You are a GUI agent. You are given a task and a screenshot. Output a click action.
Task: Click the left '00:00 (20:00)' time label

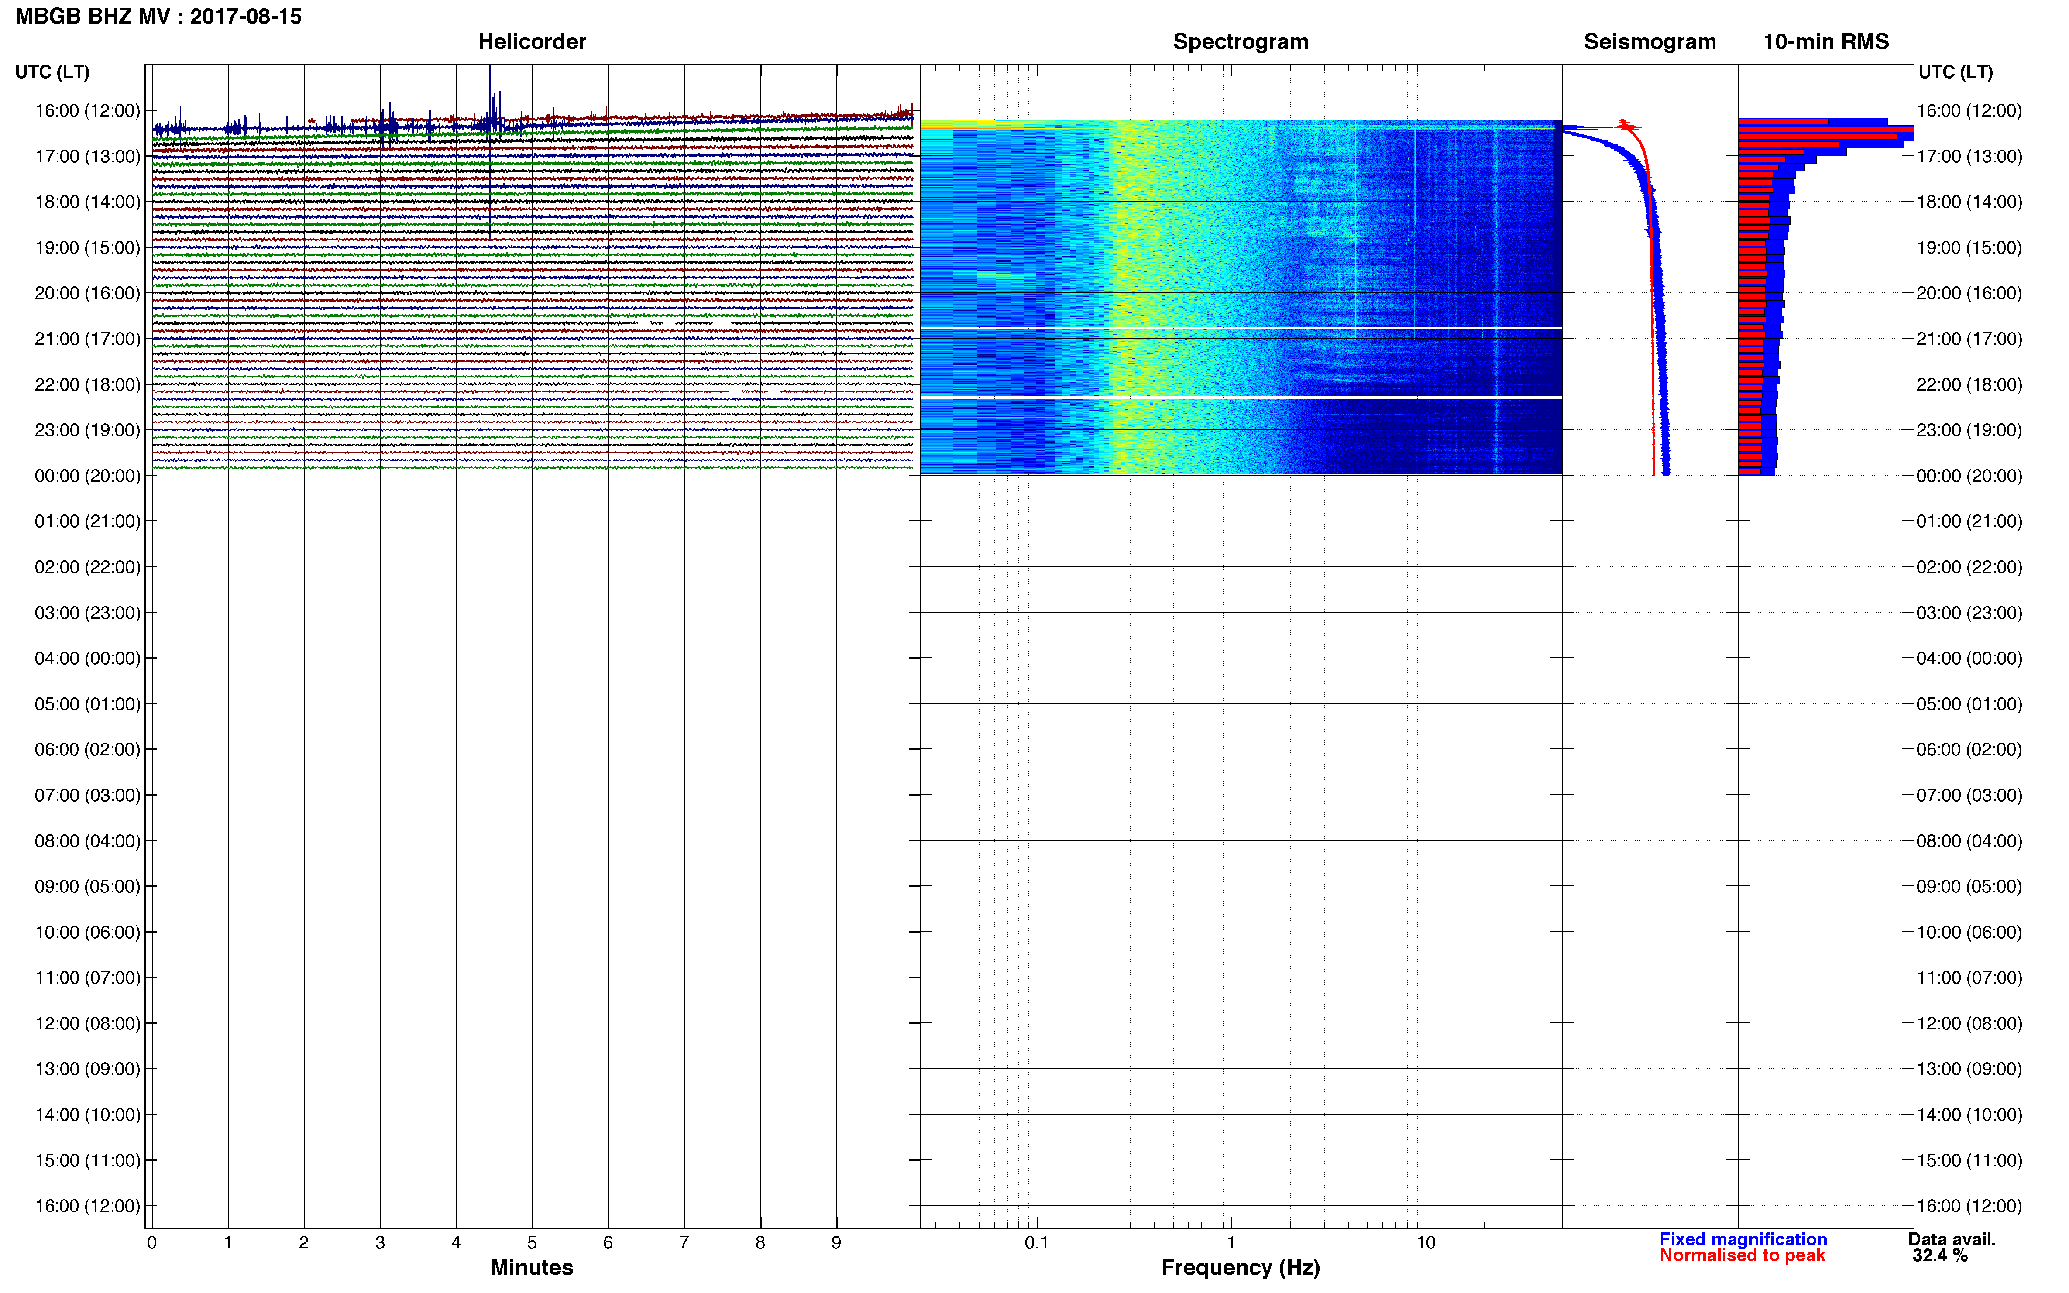(87, 476)
